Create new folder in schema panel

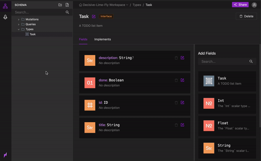[60, 5]
